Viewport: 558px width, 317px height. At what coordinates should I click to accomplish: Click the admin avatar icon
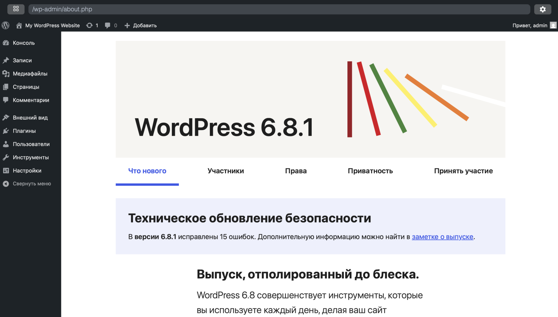coord(553,25)
